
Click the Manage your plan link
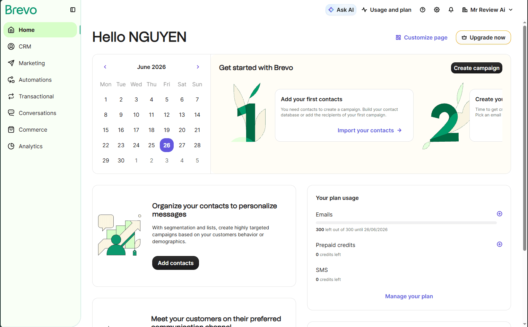click(x=409, y=296)
